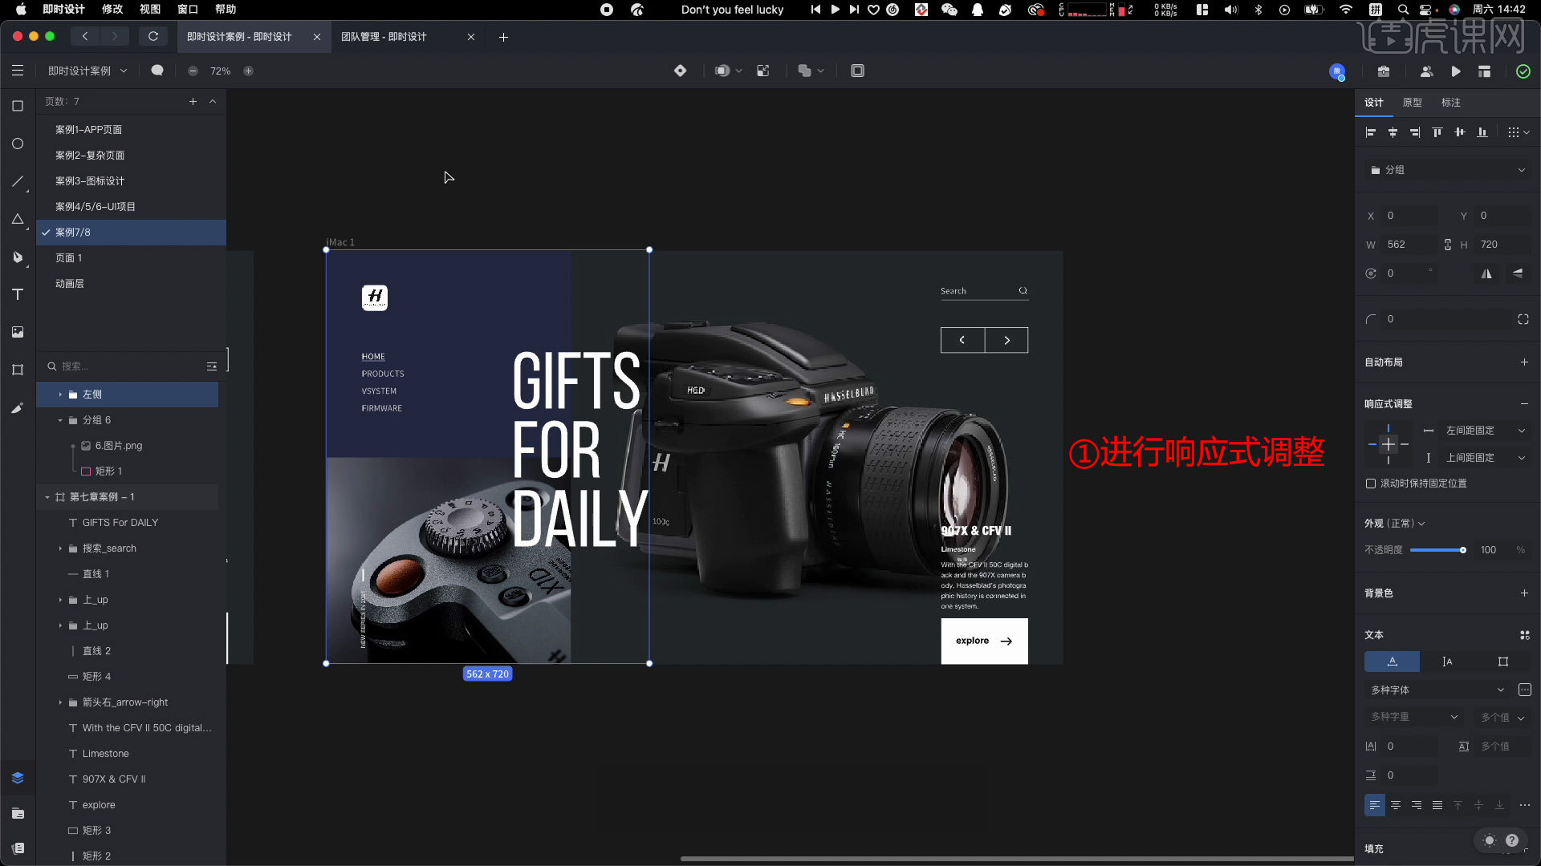Switch to the 团队管理 browser tab

pyautogui.click(x=384, y=37)
